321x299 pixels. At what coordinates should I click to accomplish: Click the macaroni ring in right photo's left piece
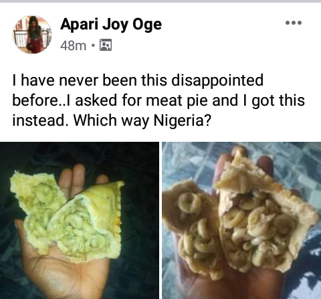tap(189, 202)
